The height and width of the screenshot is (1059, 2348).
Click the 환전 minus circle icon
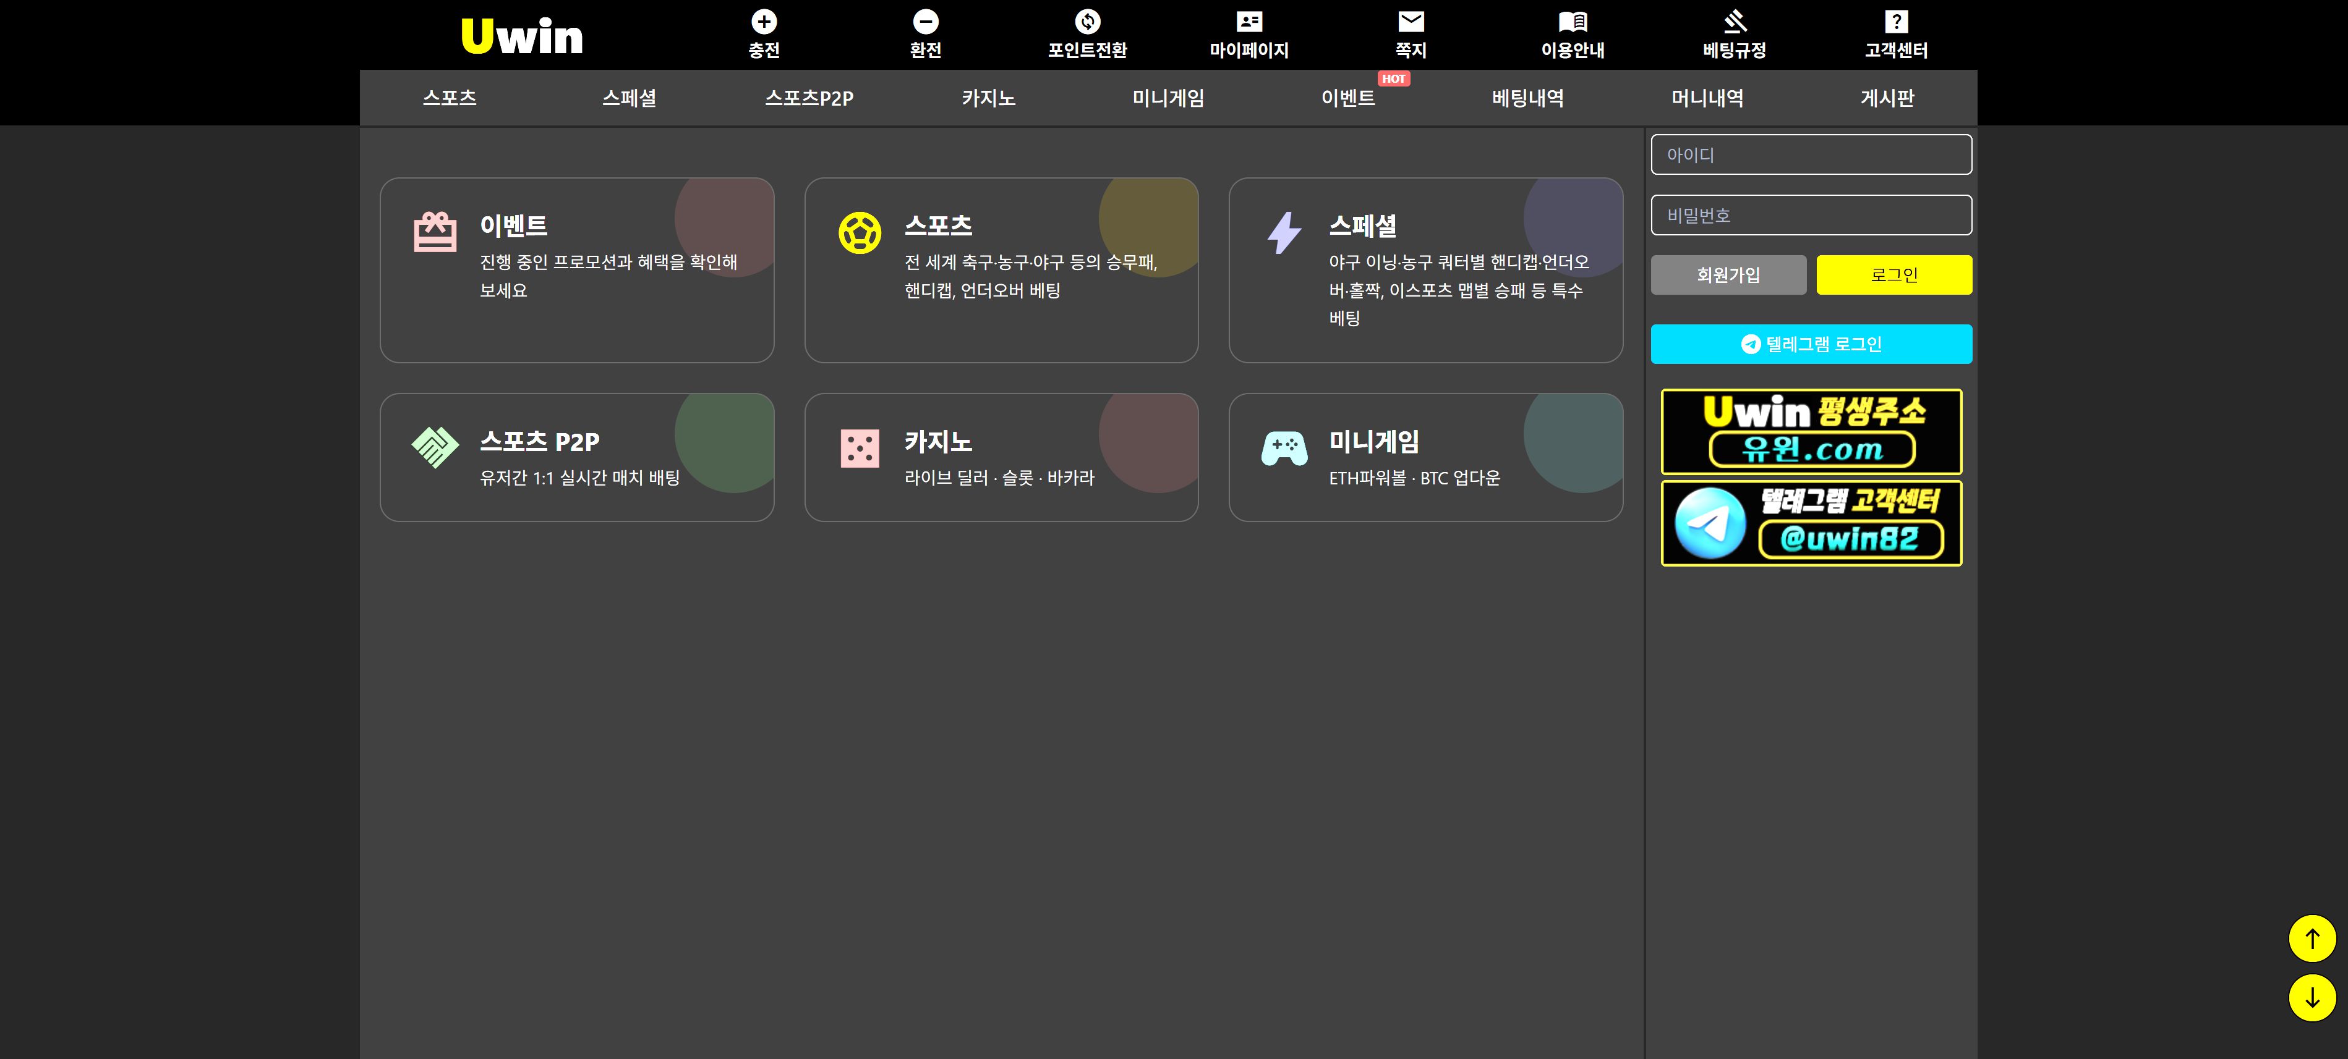click(925, 21)
